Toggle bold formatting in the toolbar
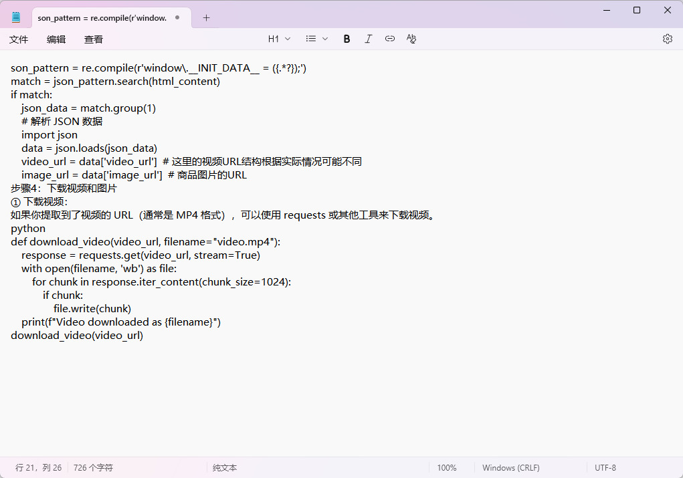Viewport: 683px width, 478px height. pyautogui.click(x=347, y=39)
